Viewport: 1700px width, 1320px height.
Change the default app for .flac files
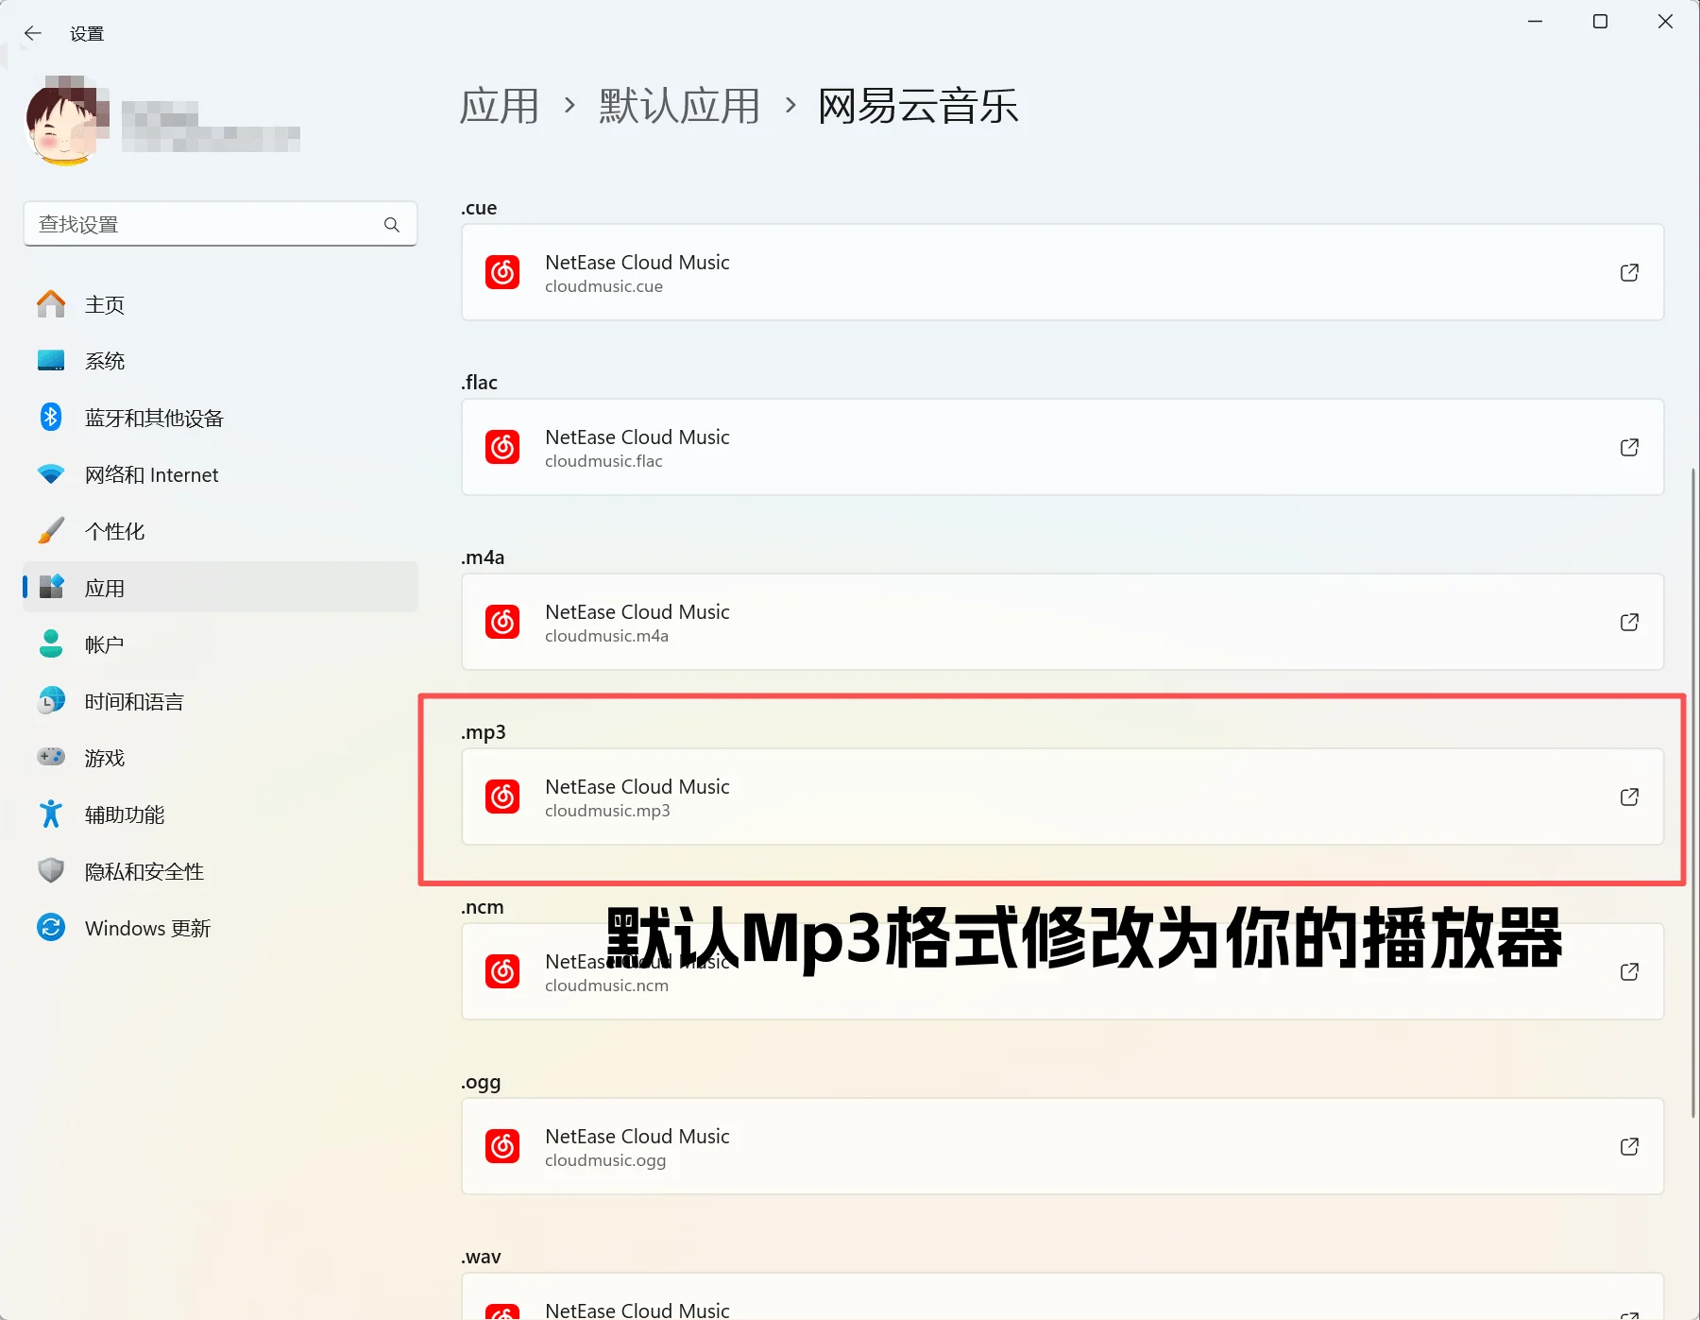pyautogui.click(x=1062, y=447)
